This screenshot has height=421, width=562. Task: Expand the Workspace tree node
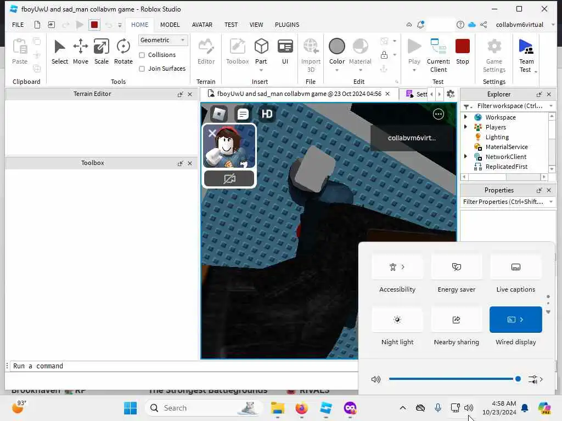click(465, 117)
